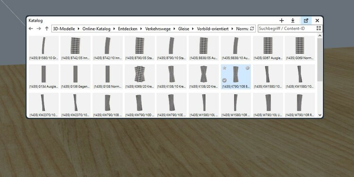Refresh the catalog path listing
The image size is (354, 177).
click(x=252, y=29)
